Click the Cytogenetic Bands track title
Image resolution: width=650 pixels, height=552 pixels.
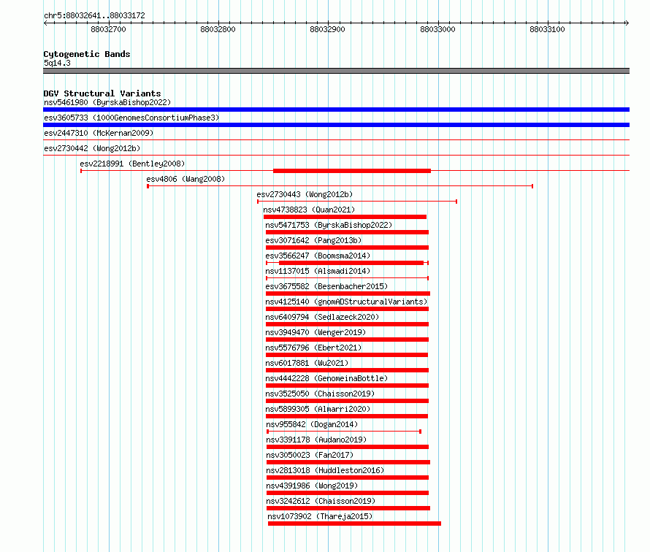(x=87, y=54)
